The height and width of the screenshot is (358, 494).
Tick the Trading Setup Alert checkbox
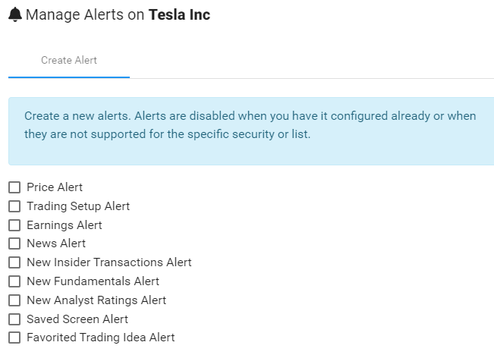pos(14,206)
